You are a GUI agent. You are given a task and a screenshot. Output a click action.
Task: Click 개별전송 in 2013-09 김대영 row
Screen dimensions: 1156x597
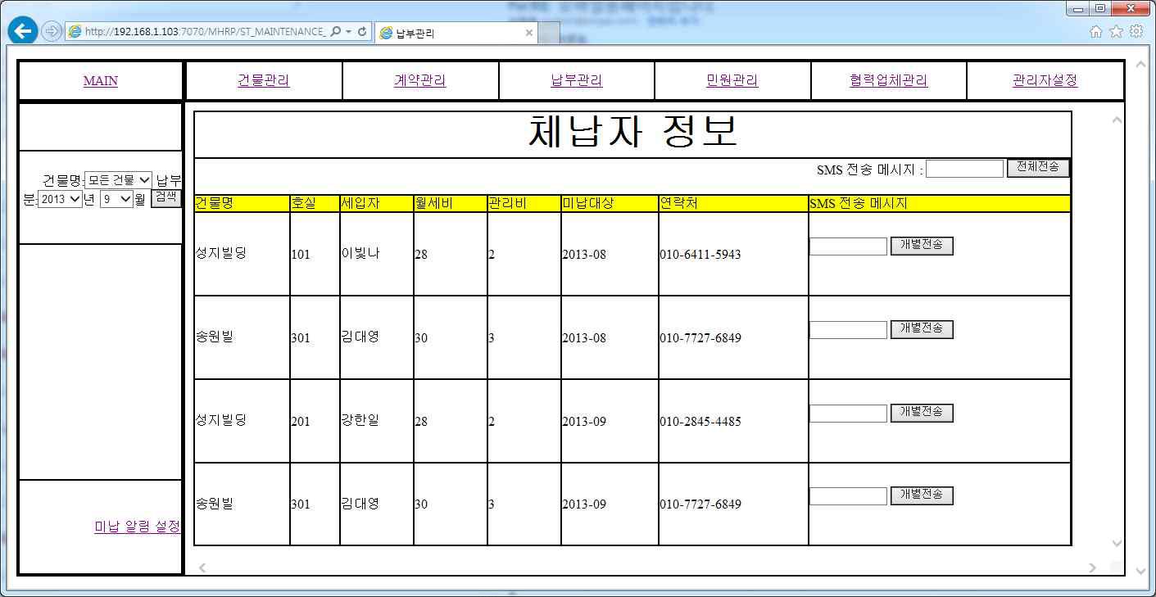(x=922, y=495)
